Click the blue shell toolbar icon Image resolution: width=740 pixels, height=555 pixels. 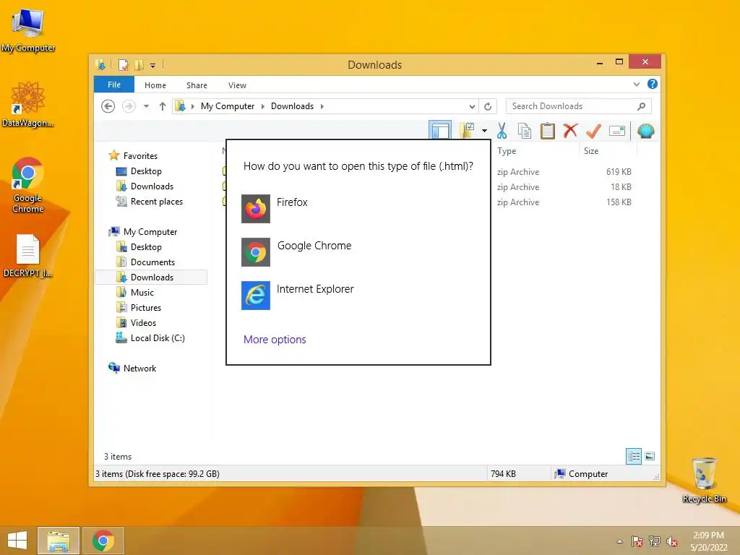point(645,131)
